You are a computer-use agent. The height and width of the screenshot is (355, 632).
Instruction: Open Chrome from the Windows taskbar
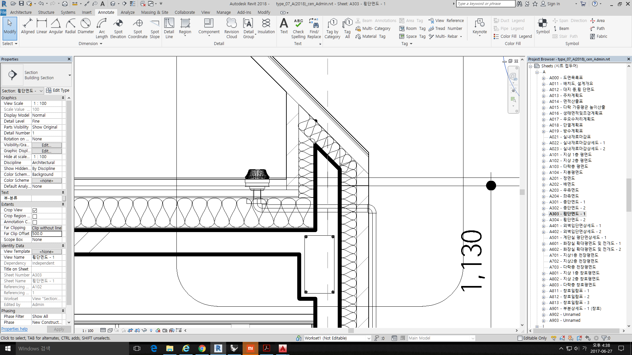click(x=202, y=348)
